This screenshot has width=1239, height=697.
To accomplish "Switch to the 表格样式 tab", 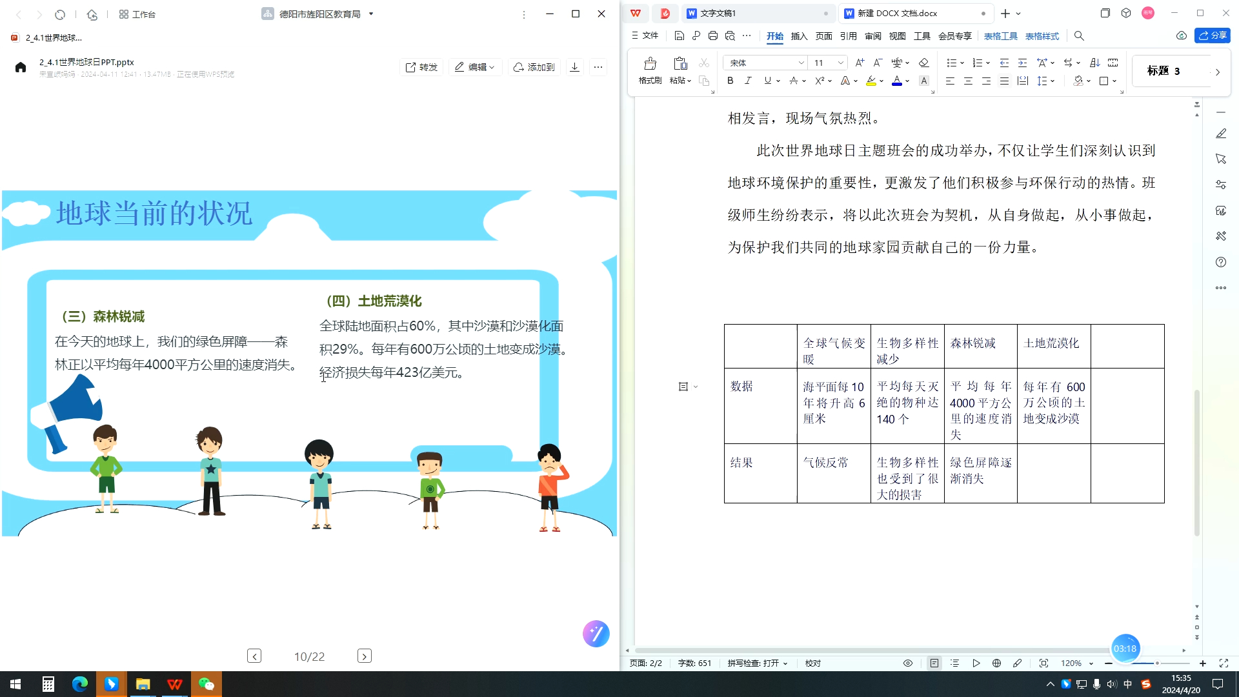I will pos(1041,36).
